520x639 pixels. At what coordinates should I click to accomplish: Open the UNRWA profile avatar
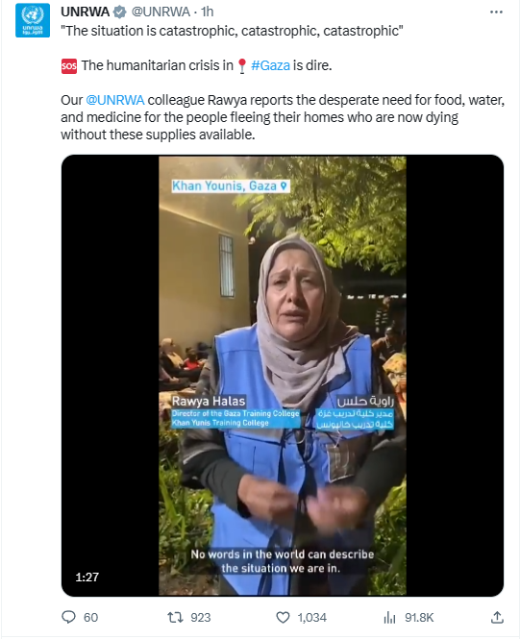coord(33,20)
